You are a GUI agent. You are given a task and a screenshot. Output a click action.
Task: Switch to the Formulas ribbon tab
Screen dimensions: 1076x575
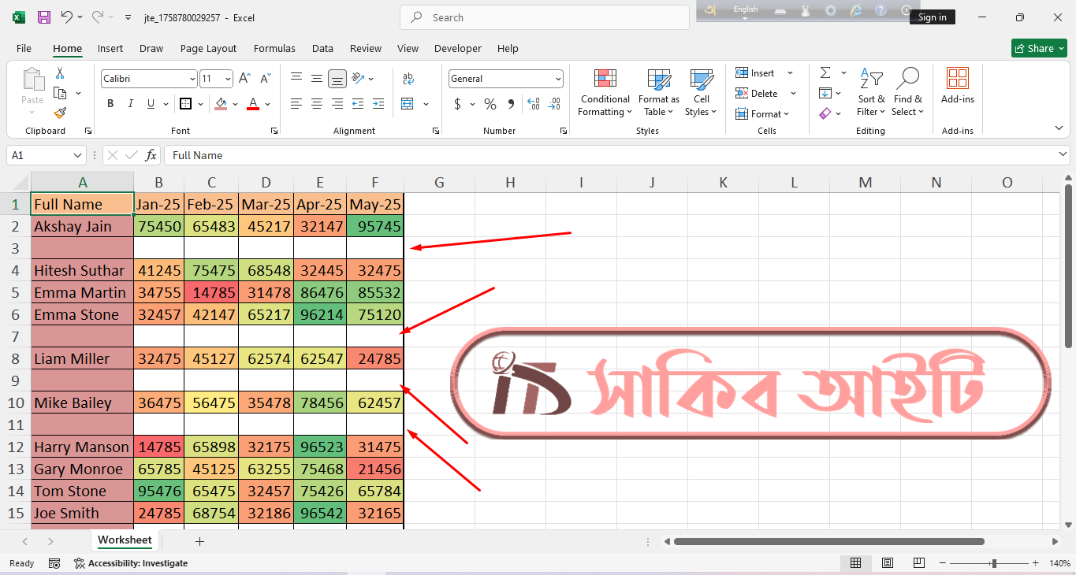pos(274,48)
